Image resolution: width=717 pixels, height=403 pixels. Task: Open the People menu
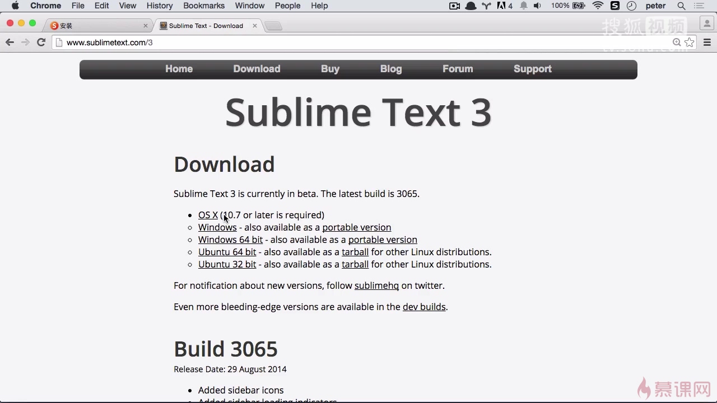point(288,6)
